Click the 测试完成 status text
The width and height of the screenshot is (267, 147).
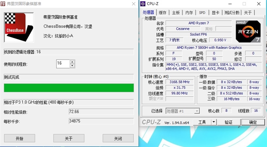pyautogui.click(x=11, y=77)
